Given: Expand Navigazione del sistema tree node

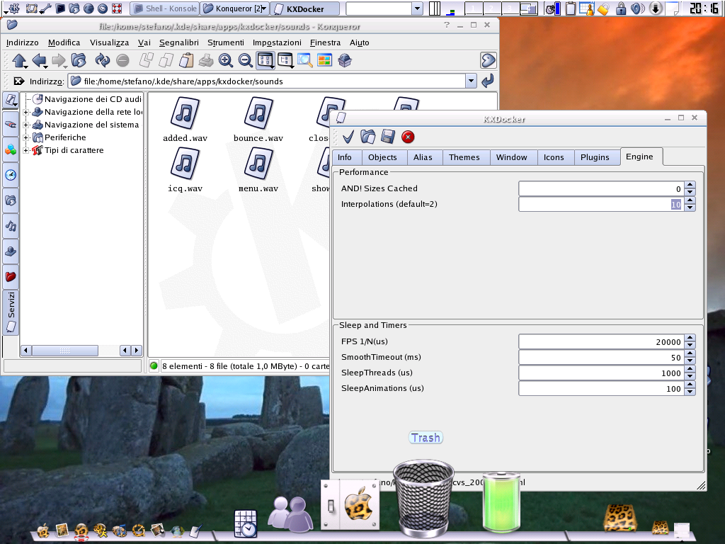Looking at the screenshot, I should [26, 125].
